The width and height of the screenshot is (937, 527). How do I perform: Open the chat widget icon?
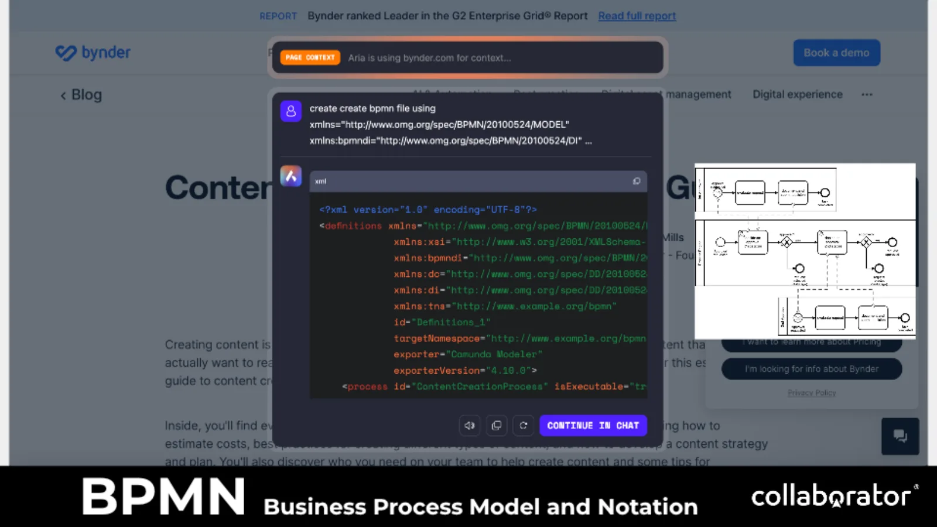point(900,436)
